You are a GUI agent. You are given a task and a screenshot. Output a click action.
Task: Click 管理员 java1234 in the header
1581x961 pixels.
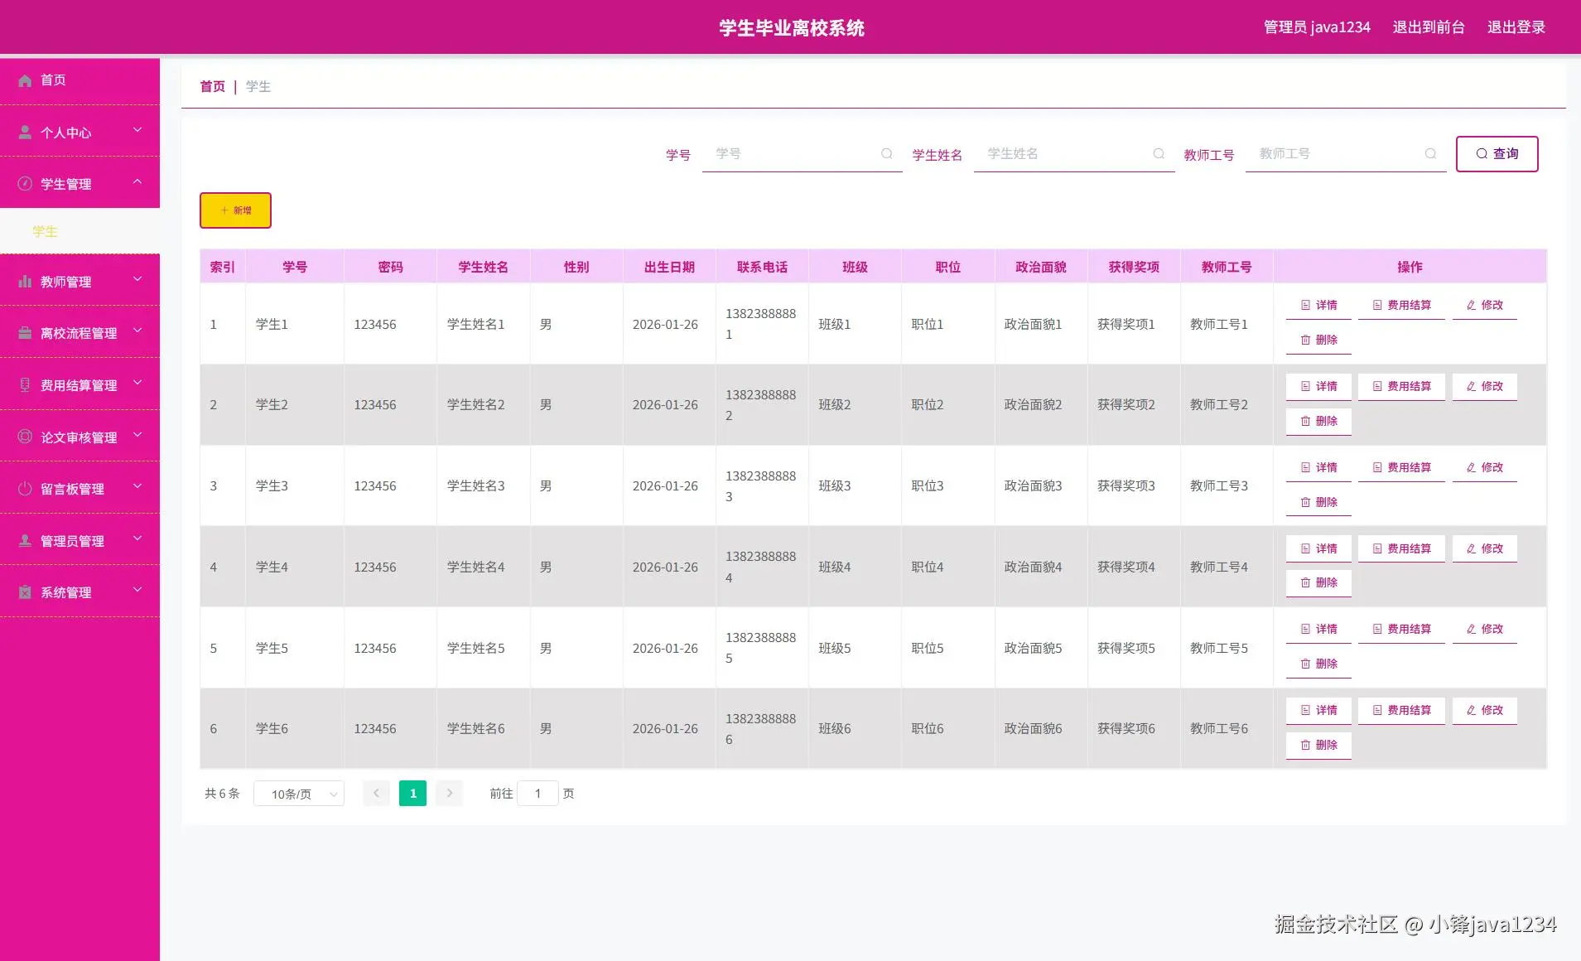(1317, 27)
